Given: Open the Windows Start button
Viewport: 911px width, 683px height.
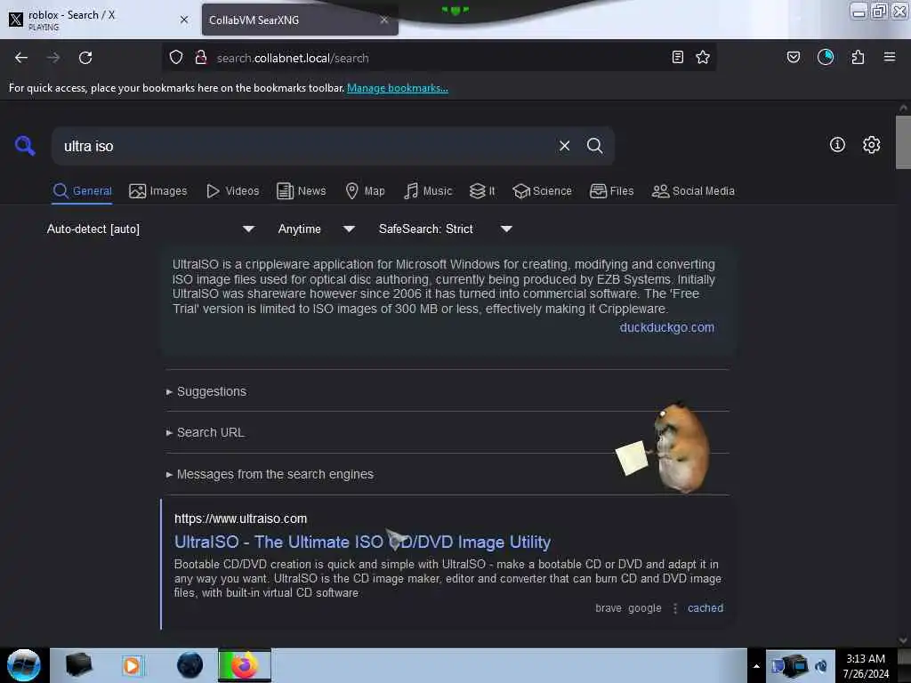Looking at the screenshot, I should 24,665.
